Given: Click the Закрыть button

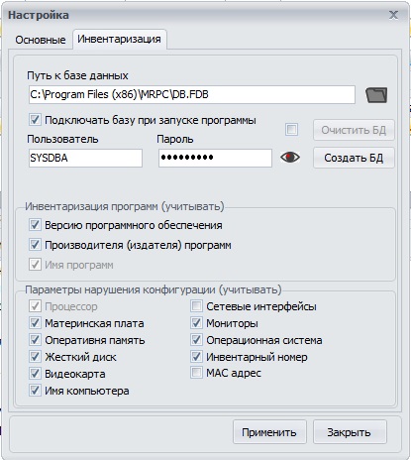Looking at the screenshot, I should [350, 432].
